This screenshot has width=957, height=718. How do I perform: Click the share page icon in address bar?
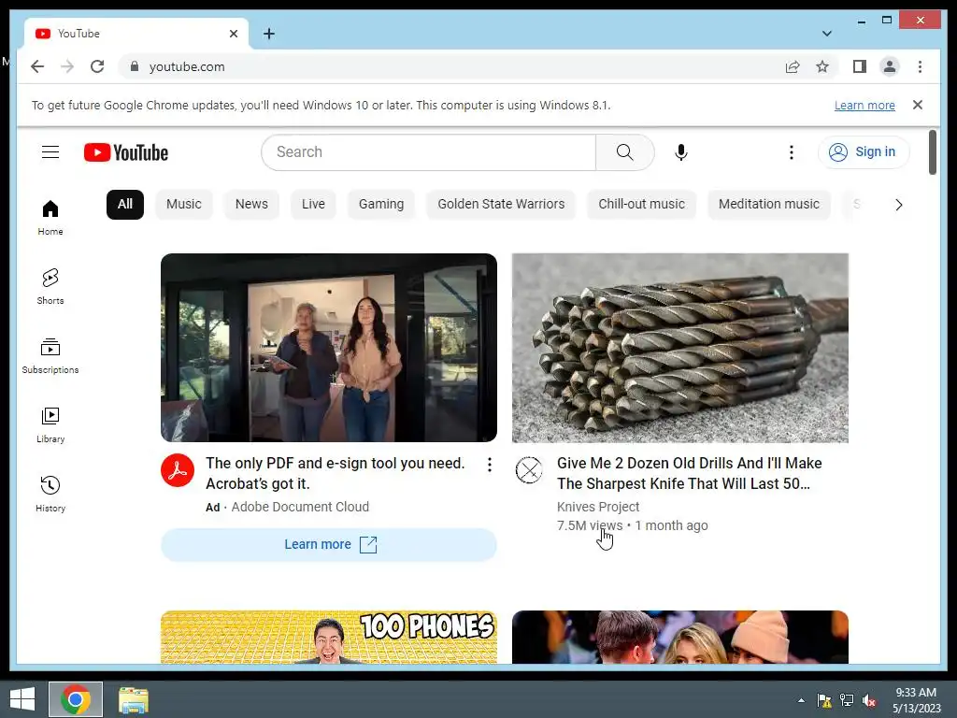[793, 66]
